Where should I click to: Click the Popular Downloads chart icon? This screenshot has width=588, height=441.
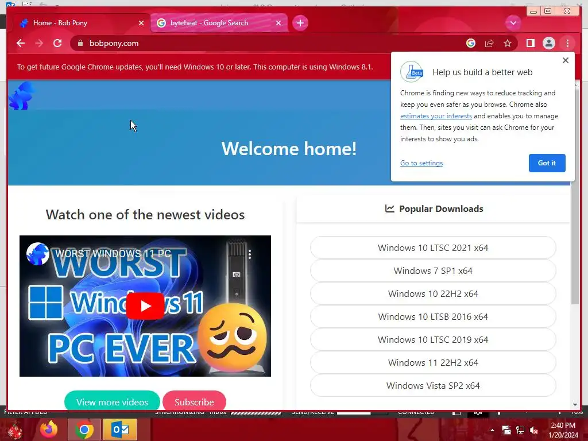pos(390,208)
